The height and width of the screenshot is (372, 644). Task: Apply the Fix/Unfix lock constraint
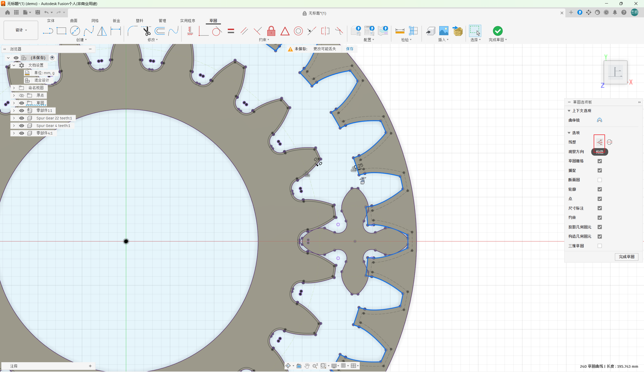(271, 31)
